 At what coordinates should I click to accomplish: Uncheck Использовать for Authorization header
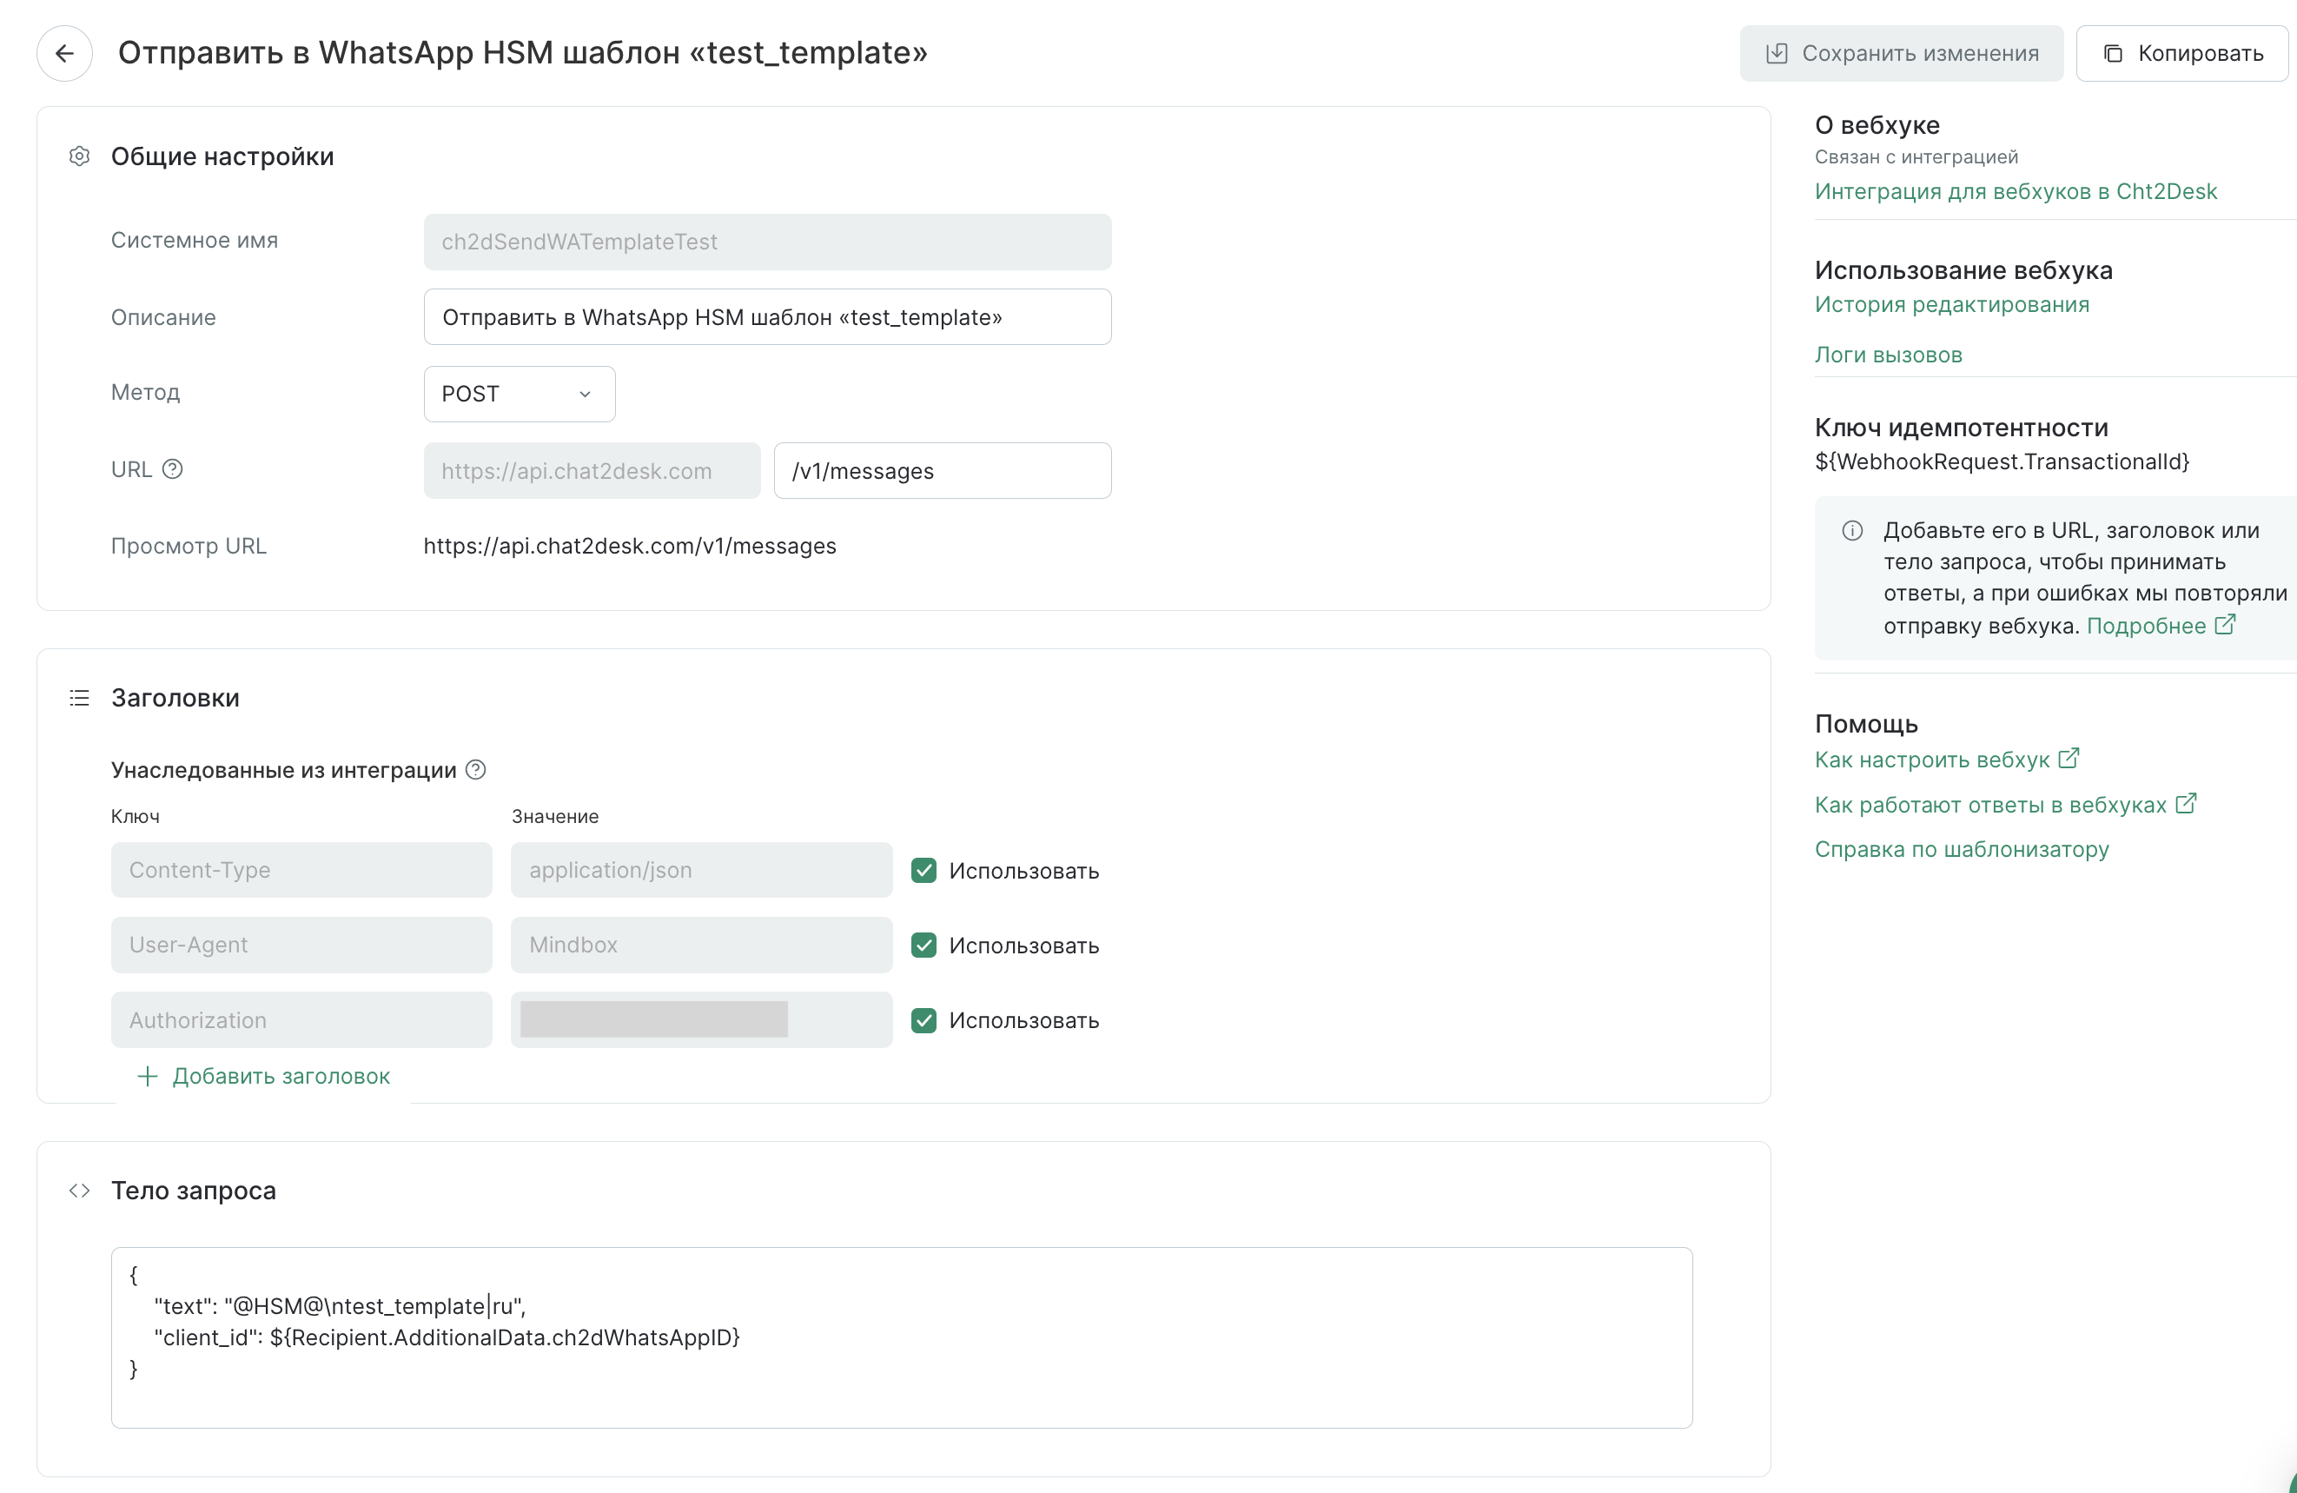tap(923, 1021)
